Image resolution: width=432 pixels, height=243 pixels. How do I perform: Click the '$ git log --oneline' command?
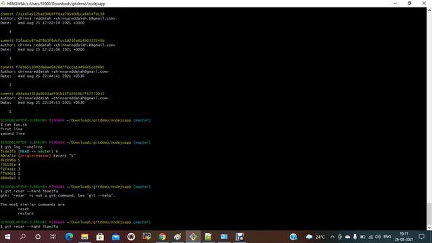pos(22,147)
